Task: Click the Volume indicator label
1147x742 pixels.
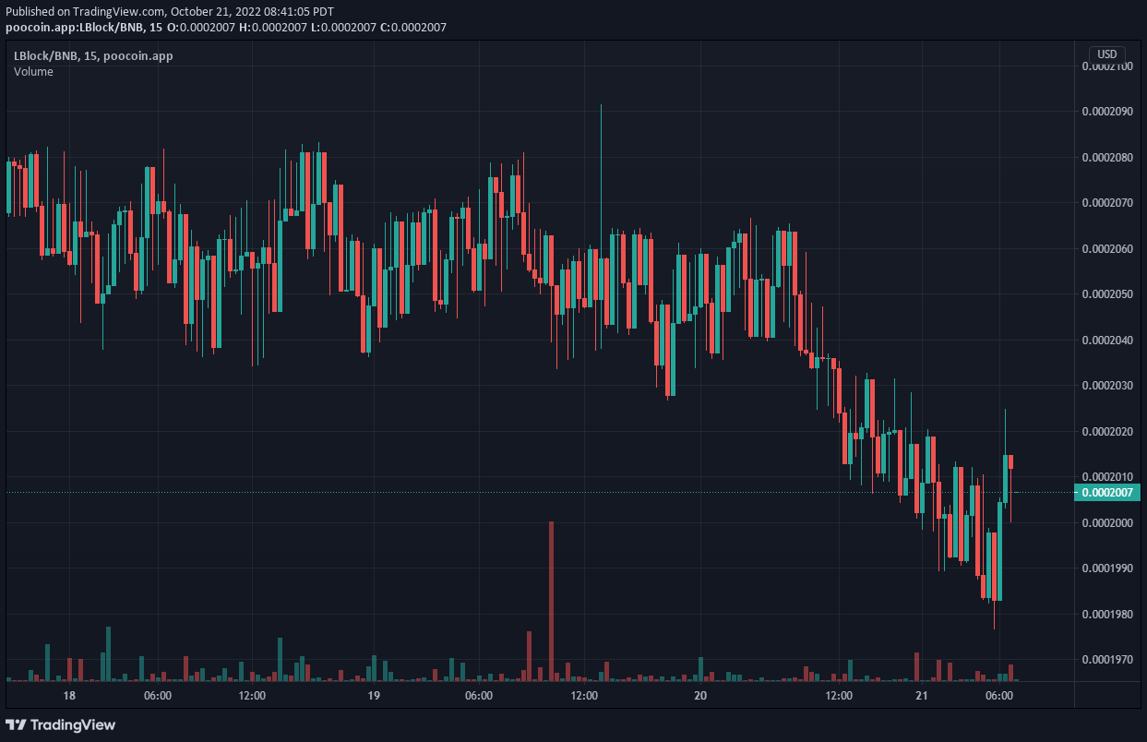Action: (33, 72)
